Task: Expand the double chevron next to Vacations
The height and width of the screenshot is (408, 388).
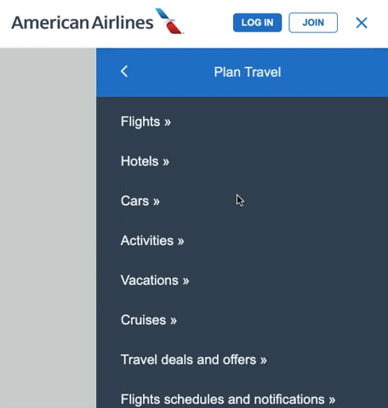Action: (x=185, y=281)
